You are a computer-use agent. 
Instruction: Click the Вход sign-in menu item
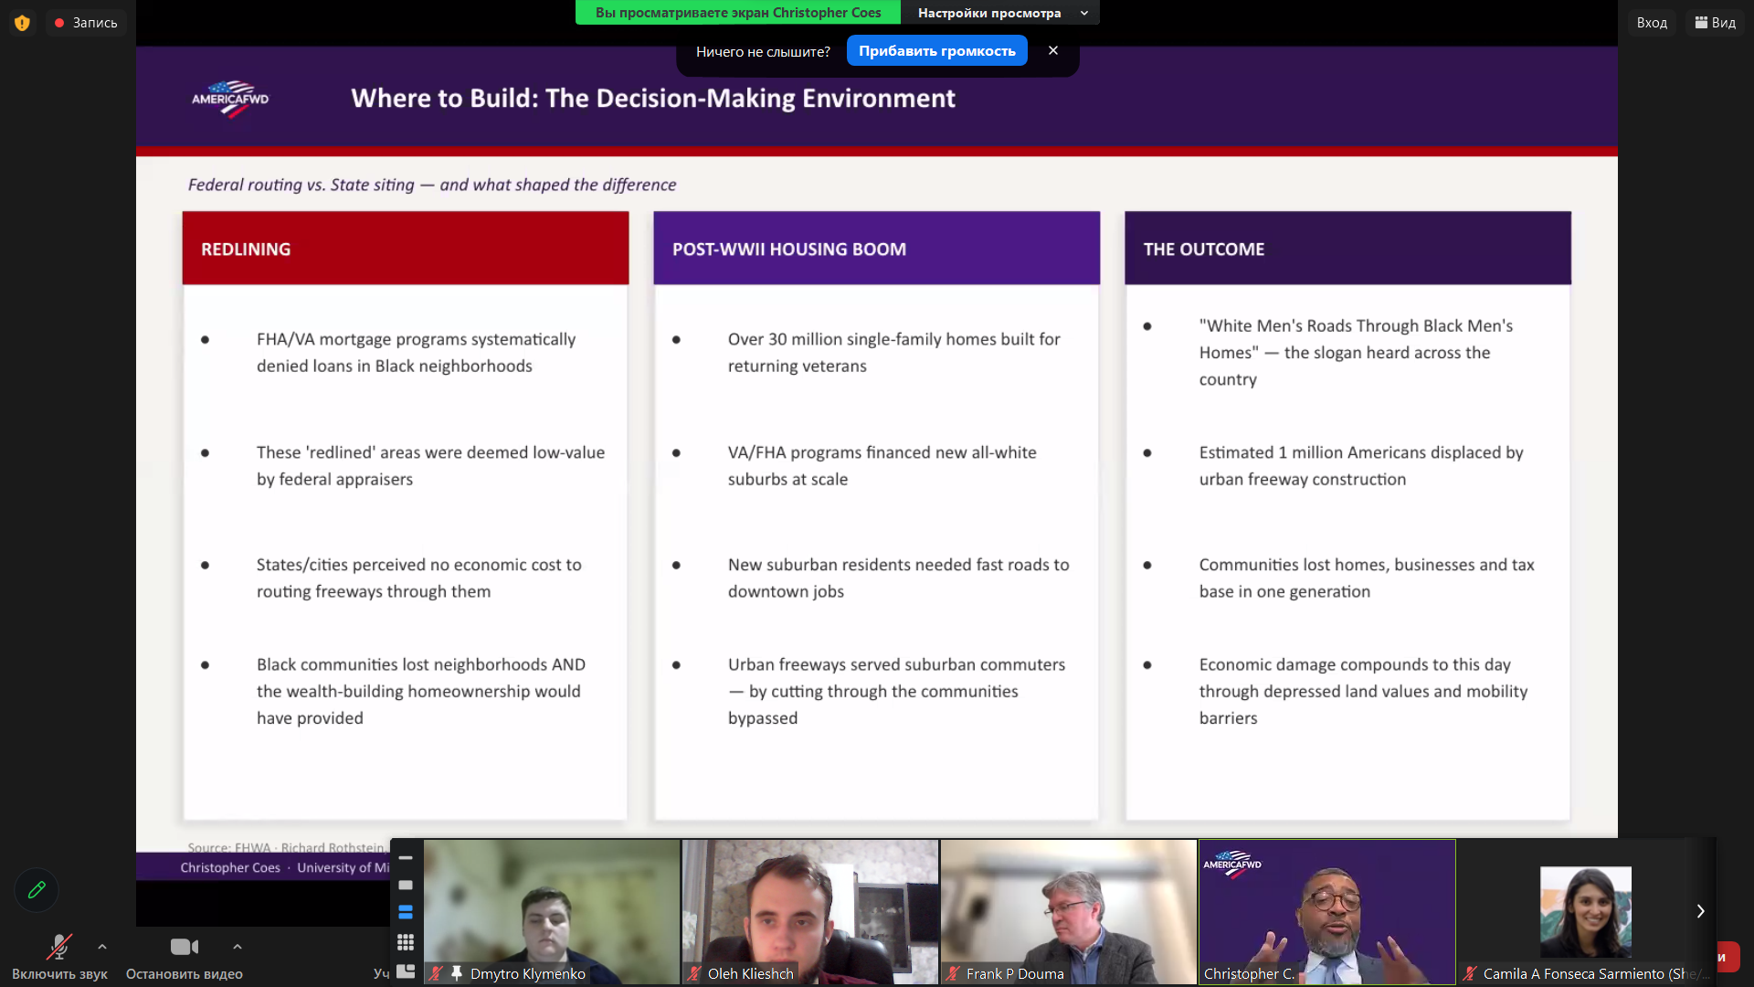(x=1651, y=23)
